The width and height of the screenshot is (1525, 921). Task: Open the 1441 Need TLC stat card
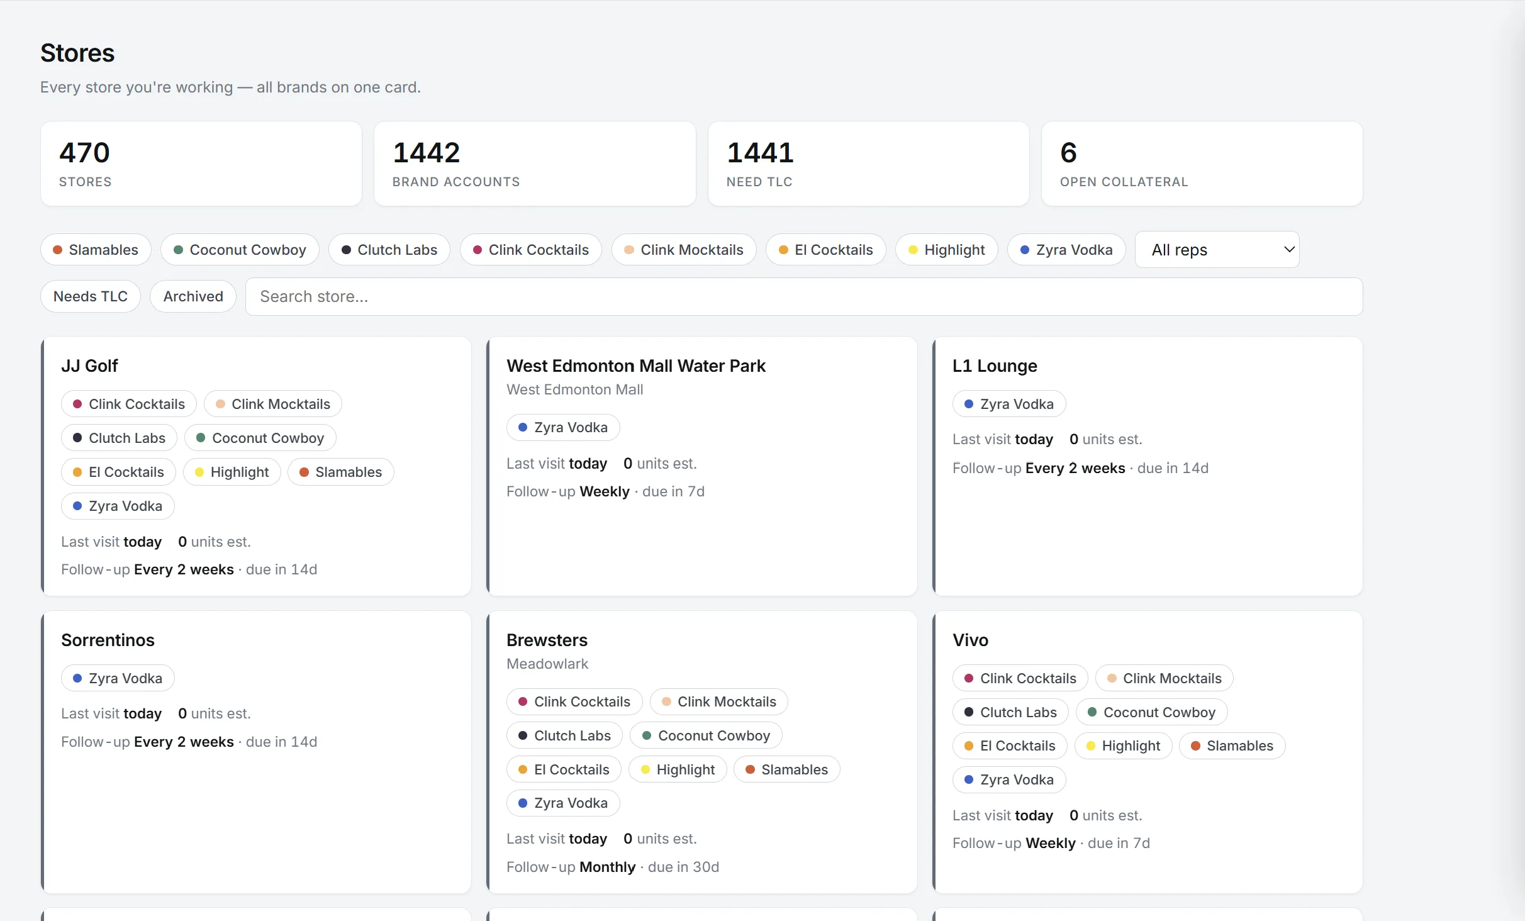coord(868,164)
